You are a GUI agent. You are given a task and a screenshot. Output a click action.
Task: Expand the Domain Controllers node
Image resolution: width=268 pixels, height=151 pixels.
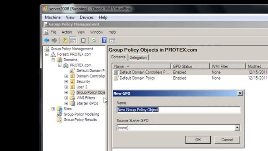tap(66, 76)
